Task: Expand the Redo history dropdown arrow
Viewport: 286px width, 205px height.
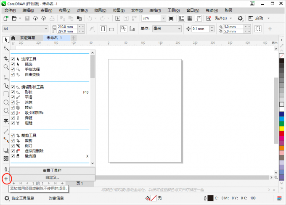Action: click(x=109, y=18)
